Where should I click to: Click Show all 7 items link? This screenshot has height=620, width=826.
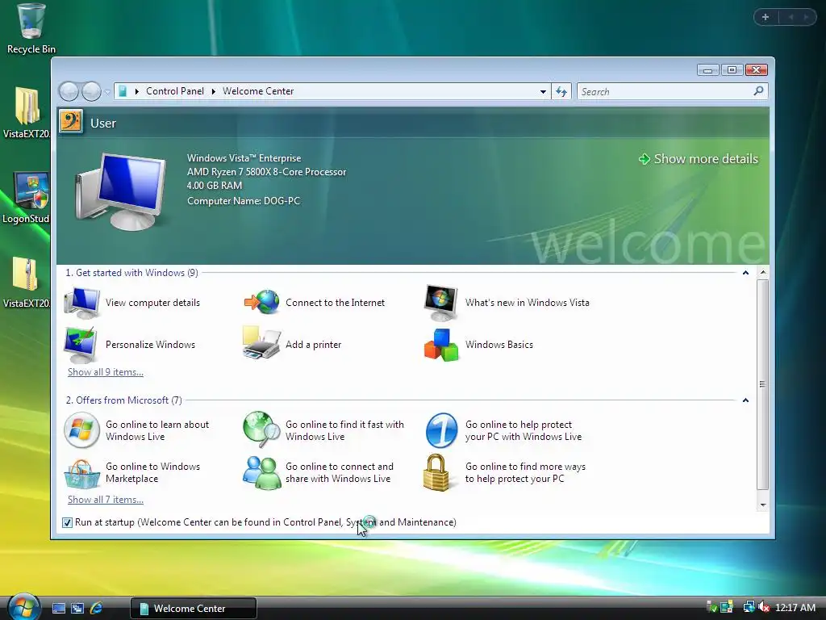coord(106,499)
